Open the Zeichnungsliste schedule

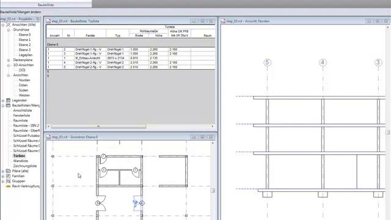[x=25, y=166]
